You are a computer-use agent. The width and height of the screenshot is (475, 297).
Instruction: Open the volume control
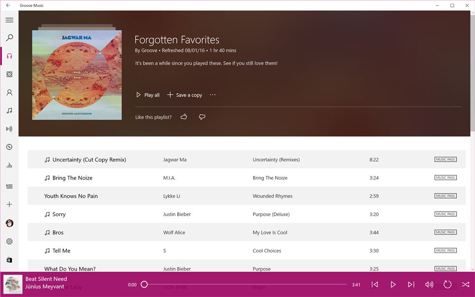tap(429, 284)
